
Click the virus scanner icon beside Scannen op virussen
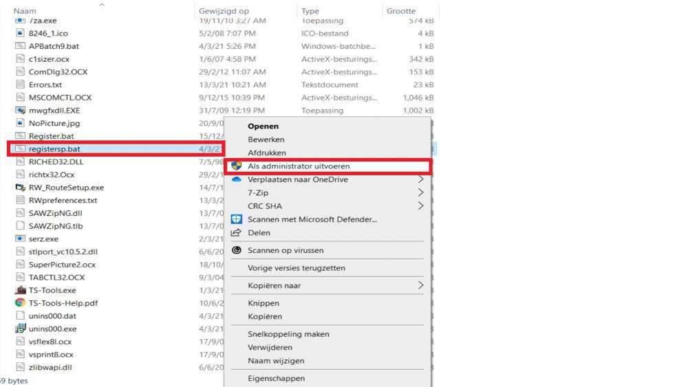(237, 251)
